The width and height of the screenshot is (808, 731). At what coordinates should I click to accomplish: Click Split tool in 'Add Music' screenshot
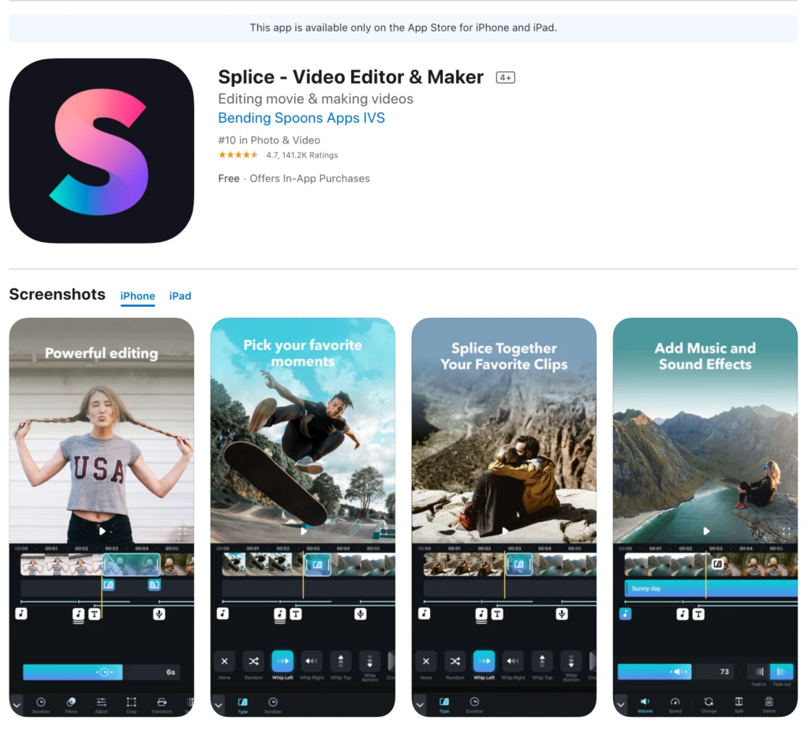coord(739,704)
